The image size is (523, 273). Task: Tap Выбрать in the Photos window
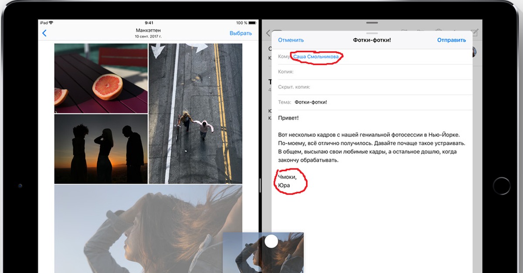pos(241,33)
